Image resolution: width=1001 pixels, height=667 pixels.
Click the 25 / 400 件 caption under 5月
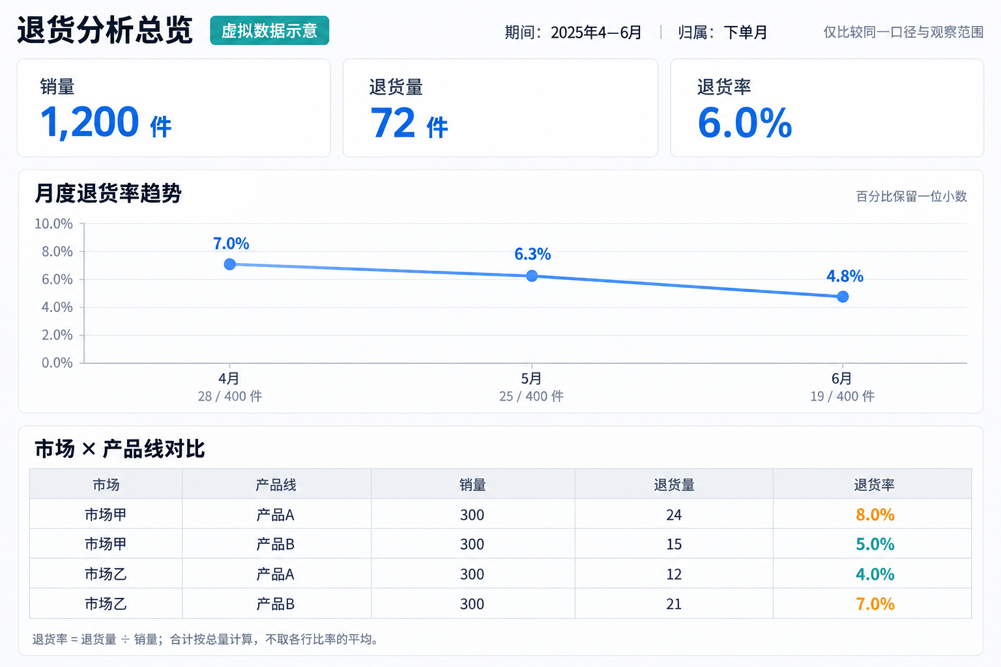click(x=532, y=396)
